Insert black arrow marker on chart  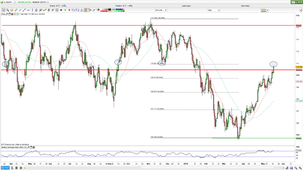(61, 10)
